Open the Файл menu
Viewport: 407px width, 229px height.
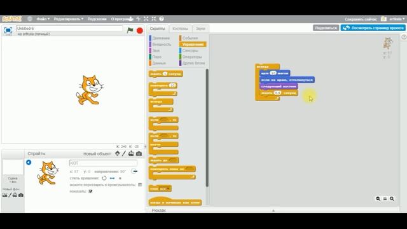(43, 19)
